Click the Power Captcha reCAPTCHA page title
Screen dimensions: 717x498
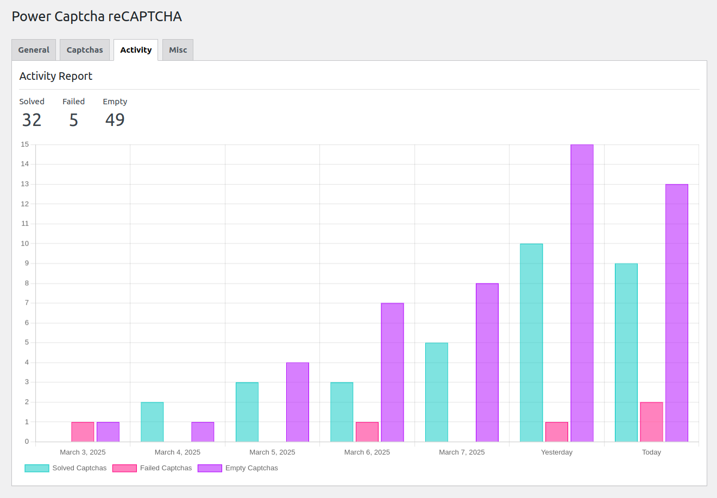coord(97,16)
